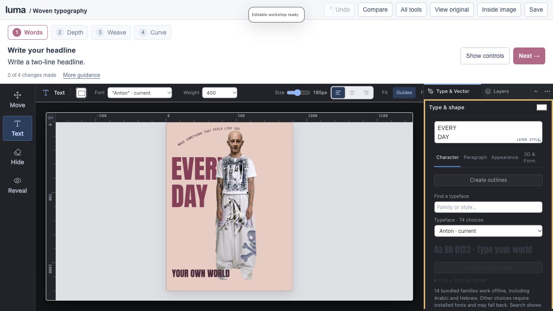Click YOUR OWN WORLD text on poster

click(x=200, y=273)
